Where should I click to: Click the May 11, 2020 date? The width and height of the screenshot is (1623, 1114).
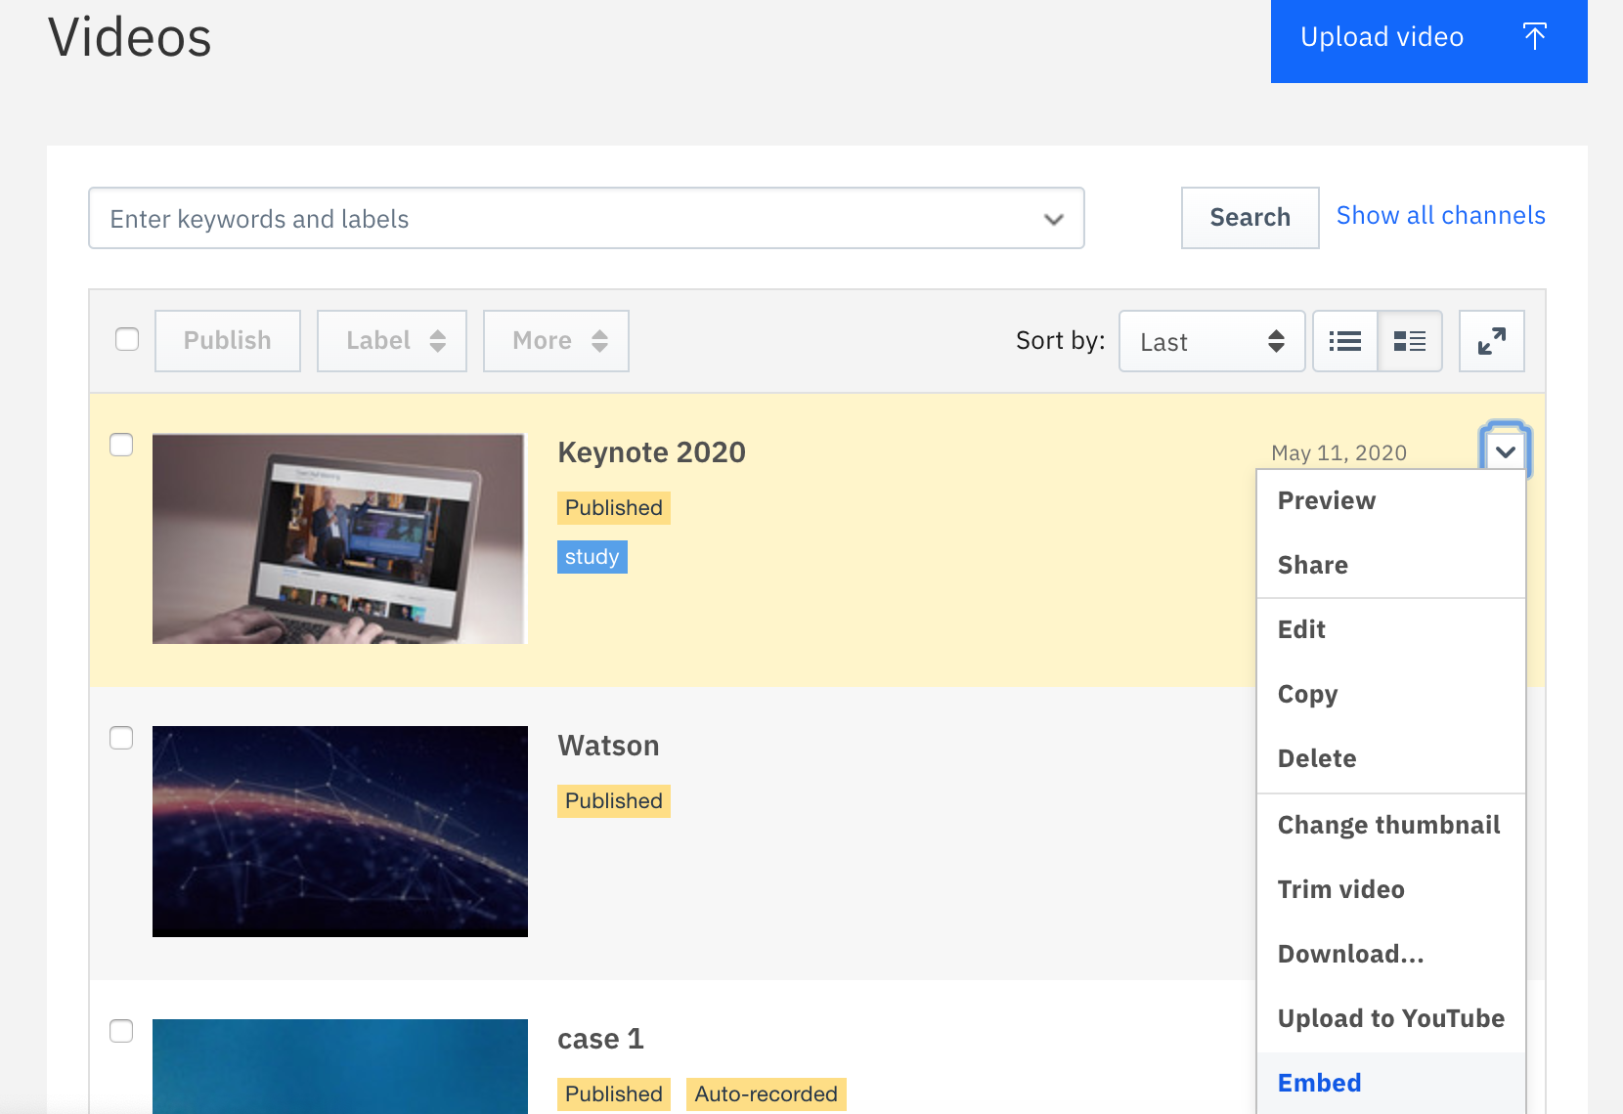(x=1338, y=452)
